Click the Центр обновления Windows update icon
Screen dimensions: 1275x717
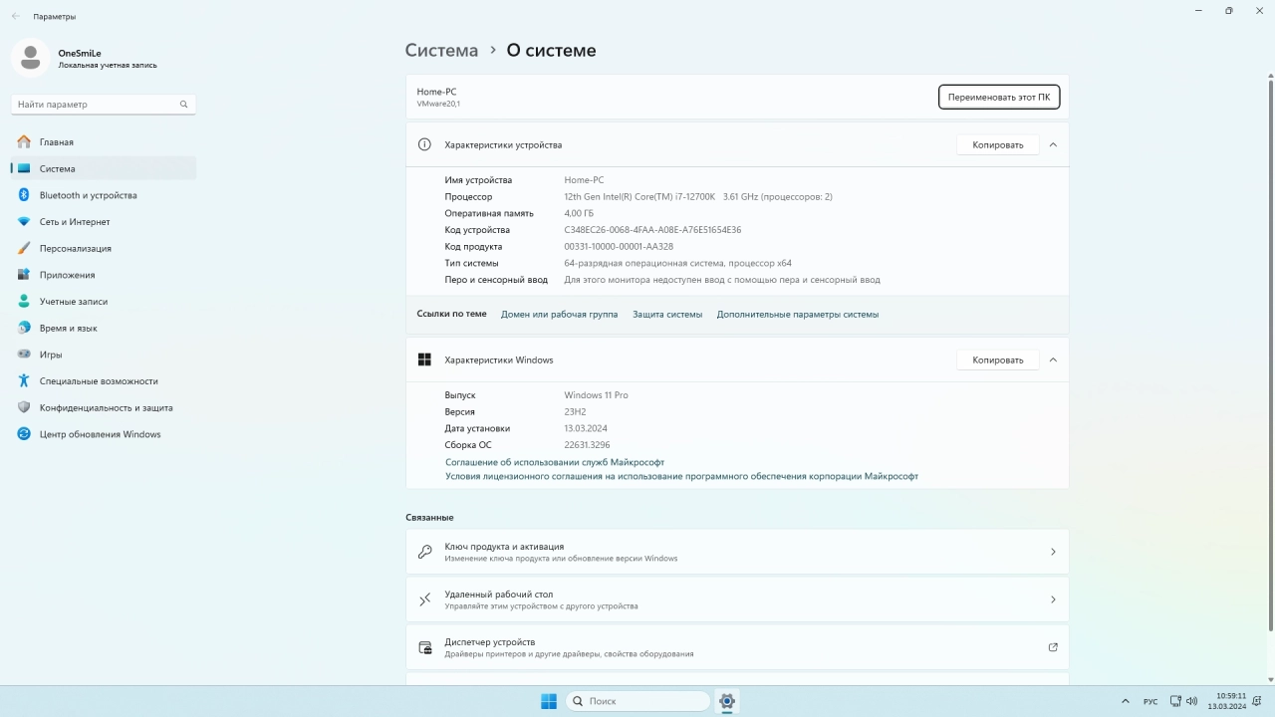pos(24,434)
